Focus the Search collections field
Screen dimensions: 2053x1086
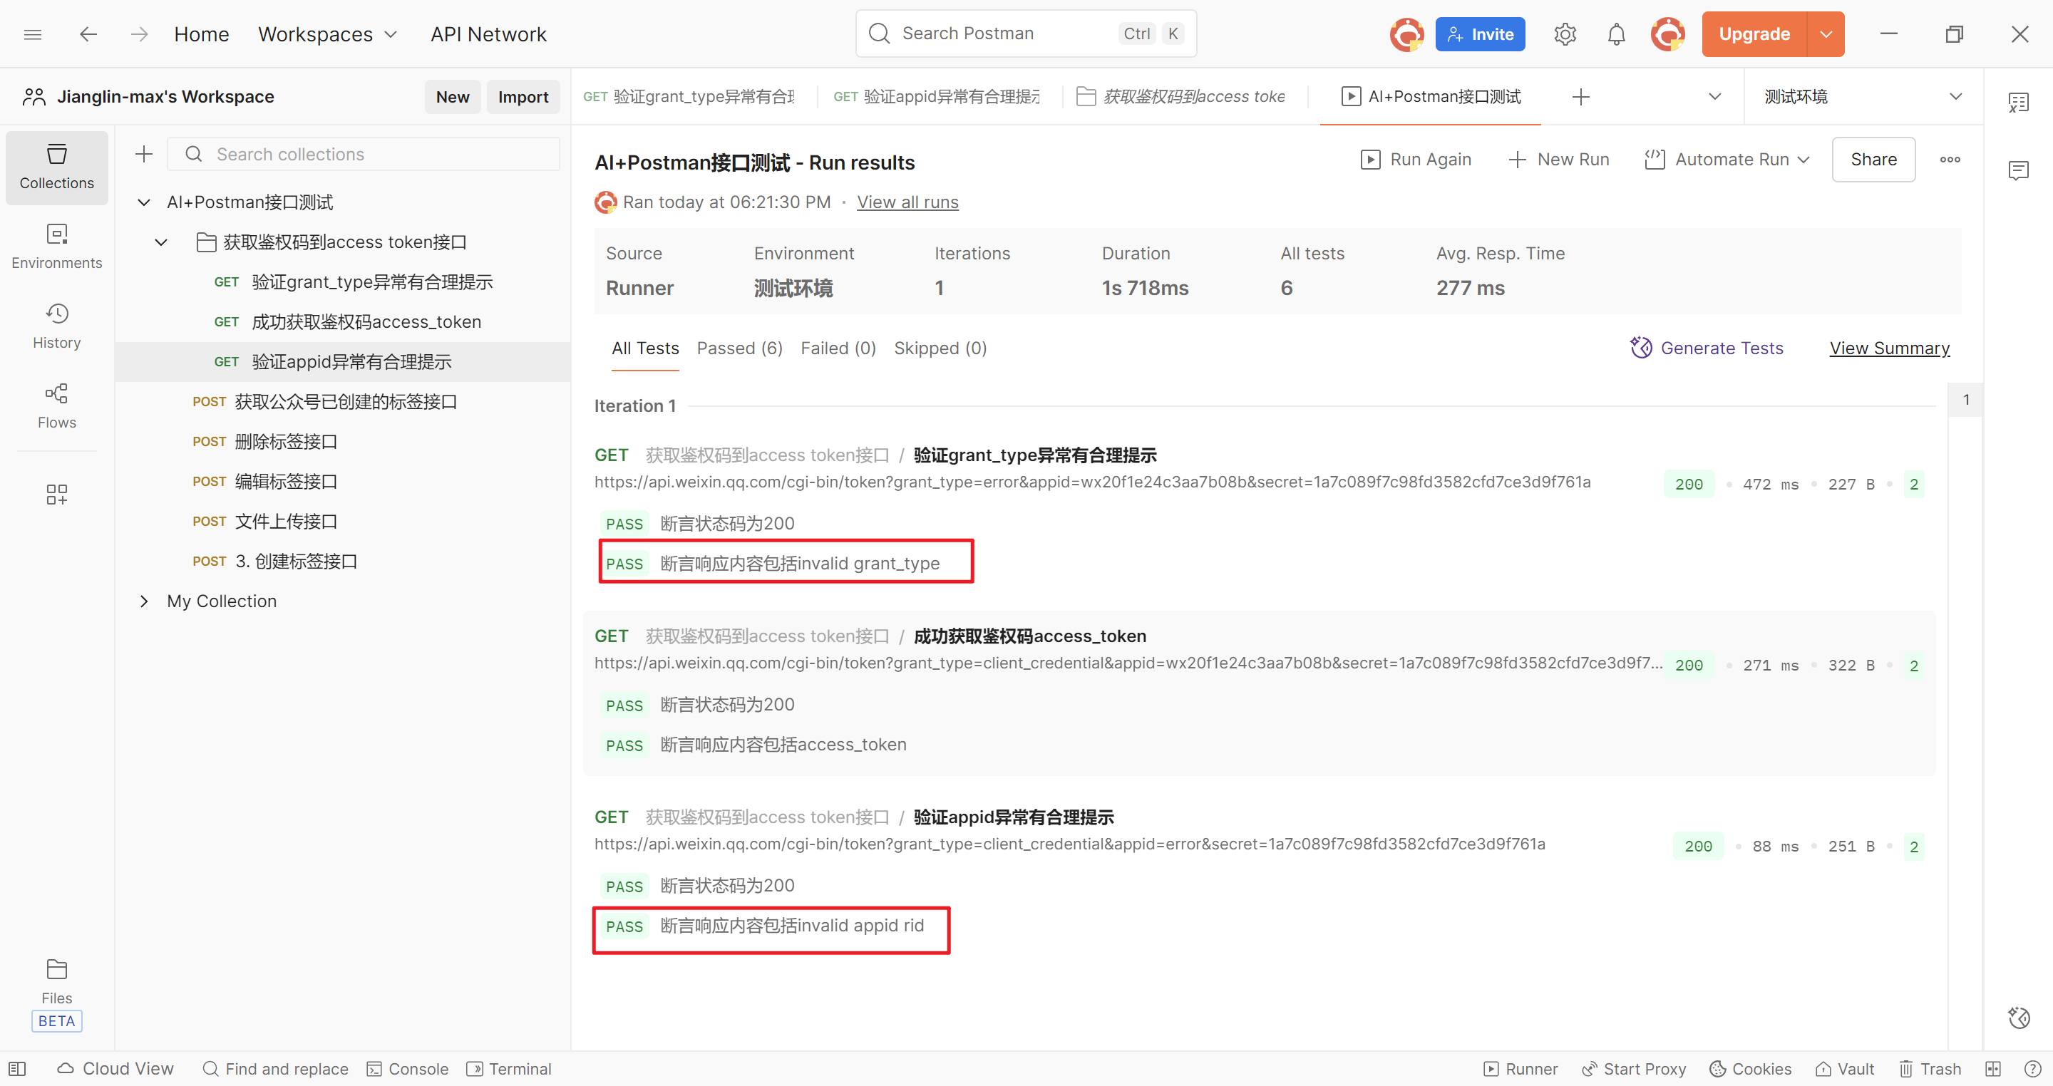(x=364, y=154)
